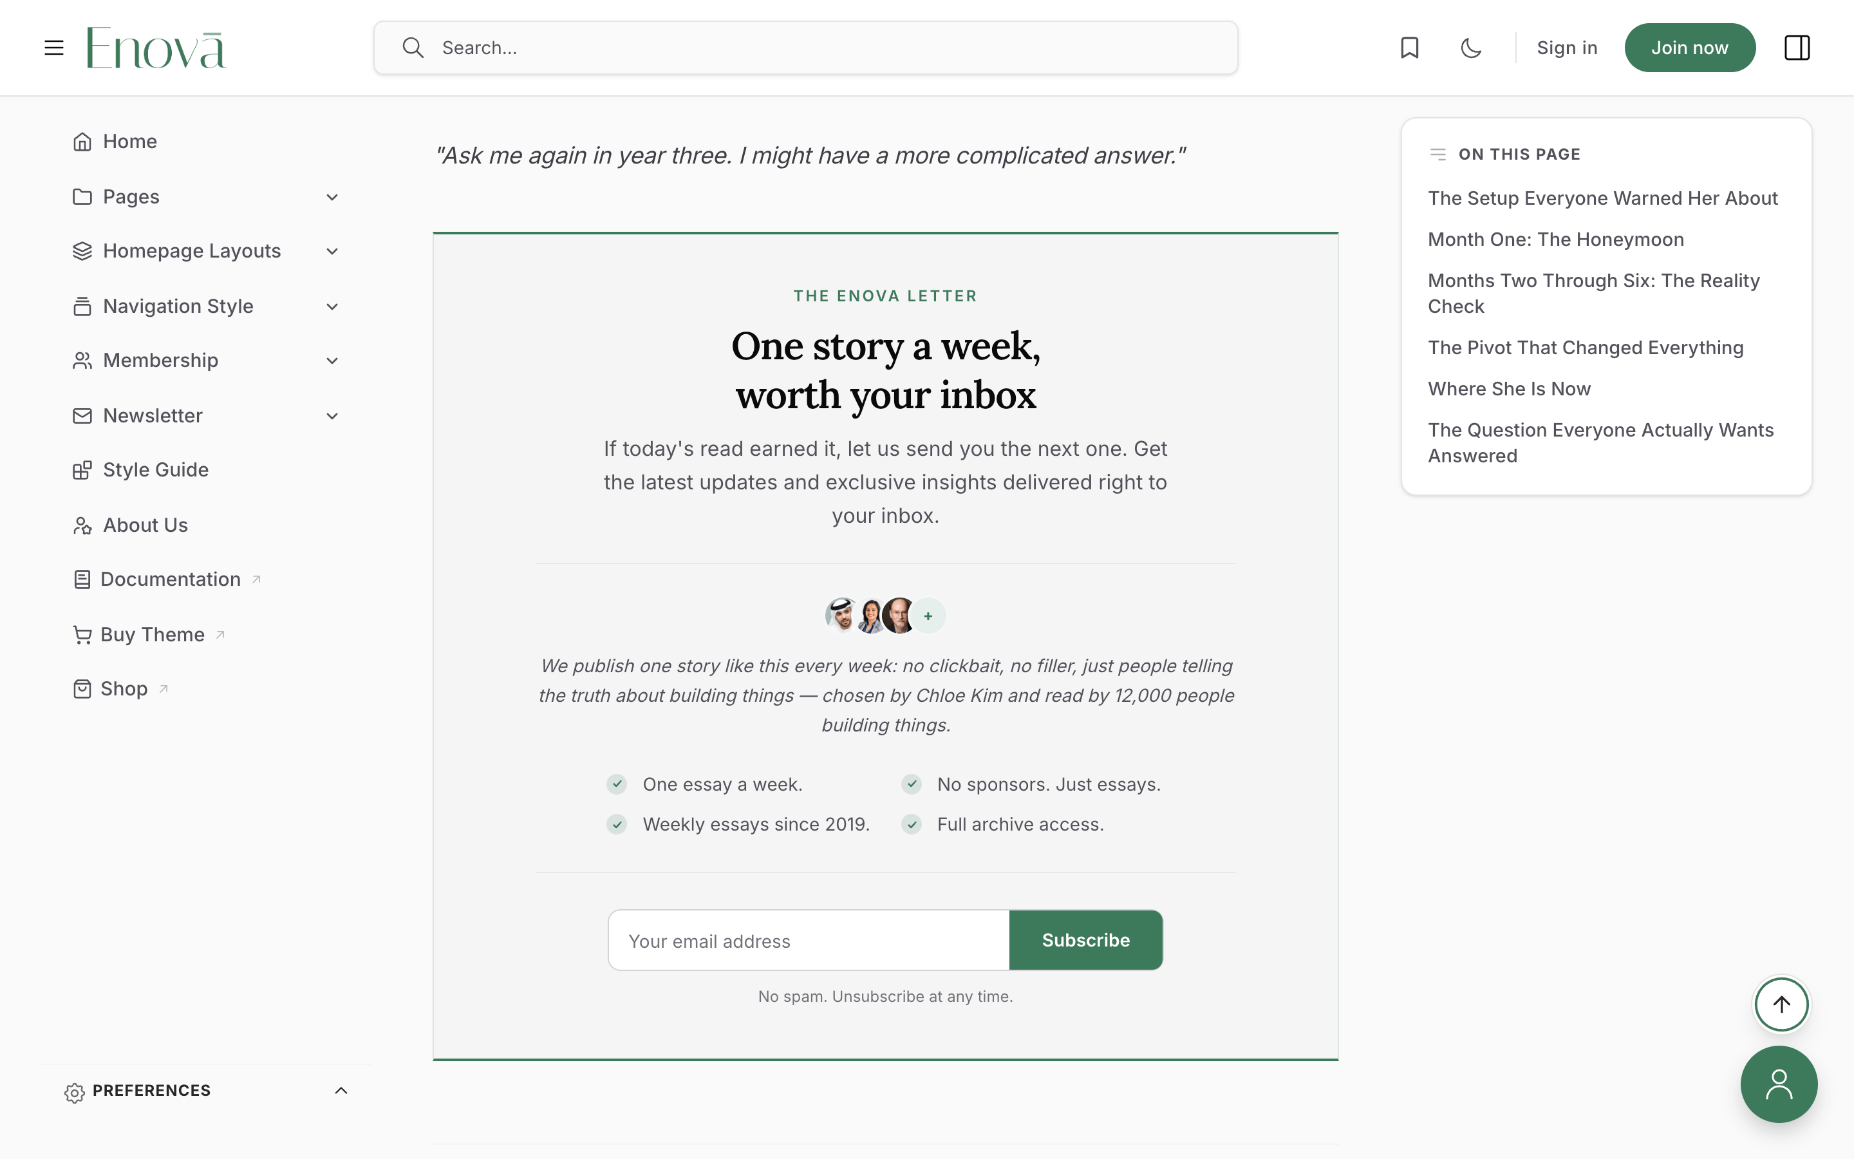Click the email address input field

click(809, 940)
